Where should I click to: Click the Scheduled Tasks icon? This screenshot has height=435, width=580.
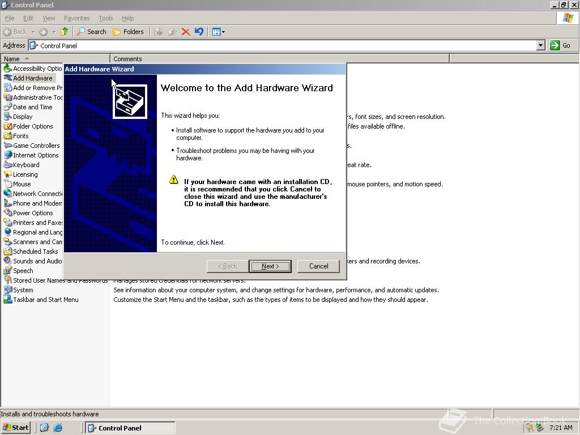[x=7, y=251]
